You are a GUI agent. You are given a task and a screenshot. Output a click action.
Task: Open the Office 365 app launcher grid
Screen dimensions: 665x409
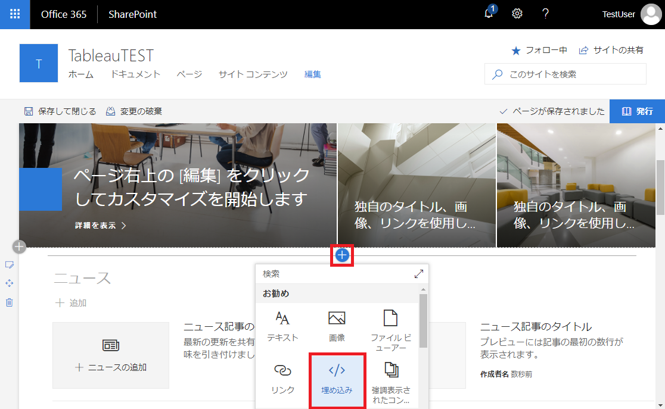15,14
